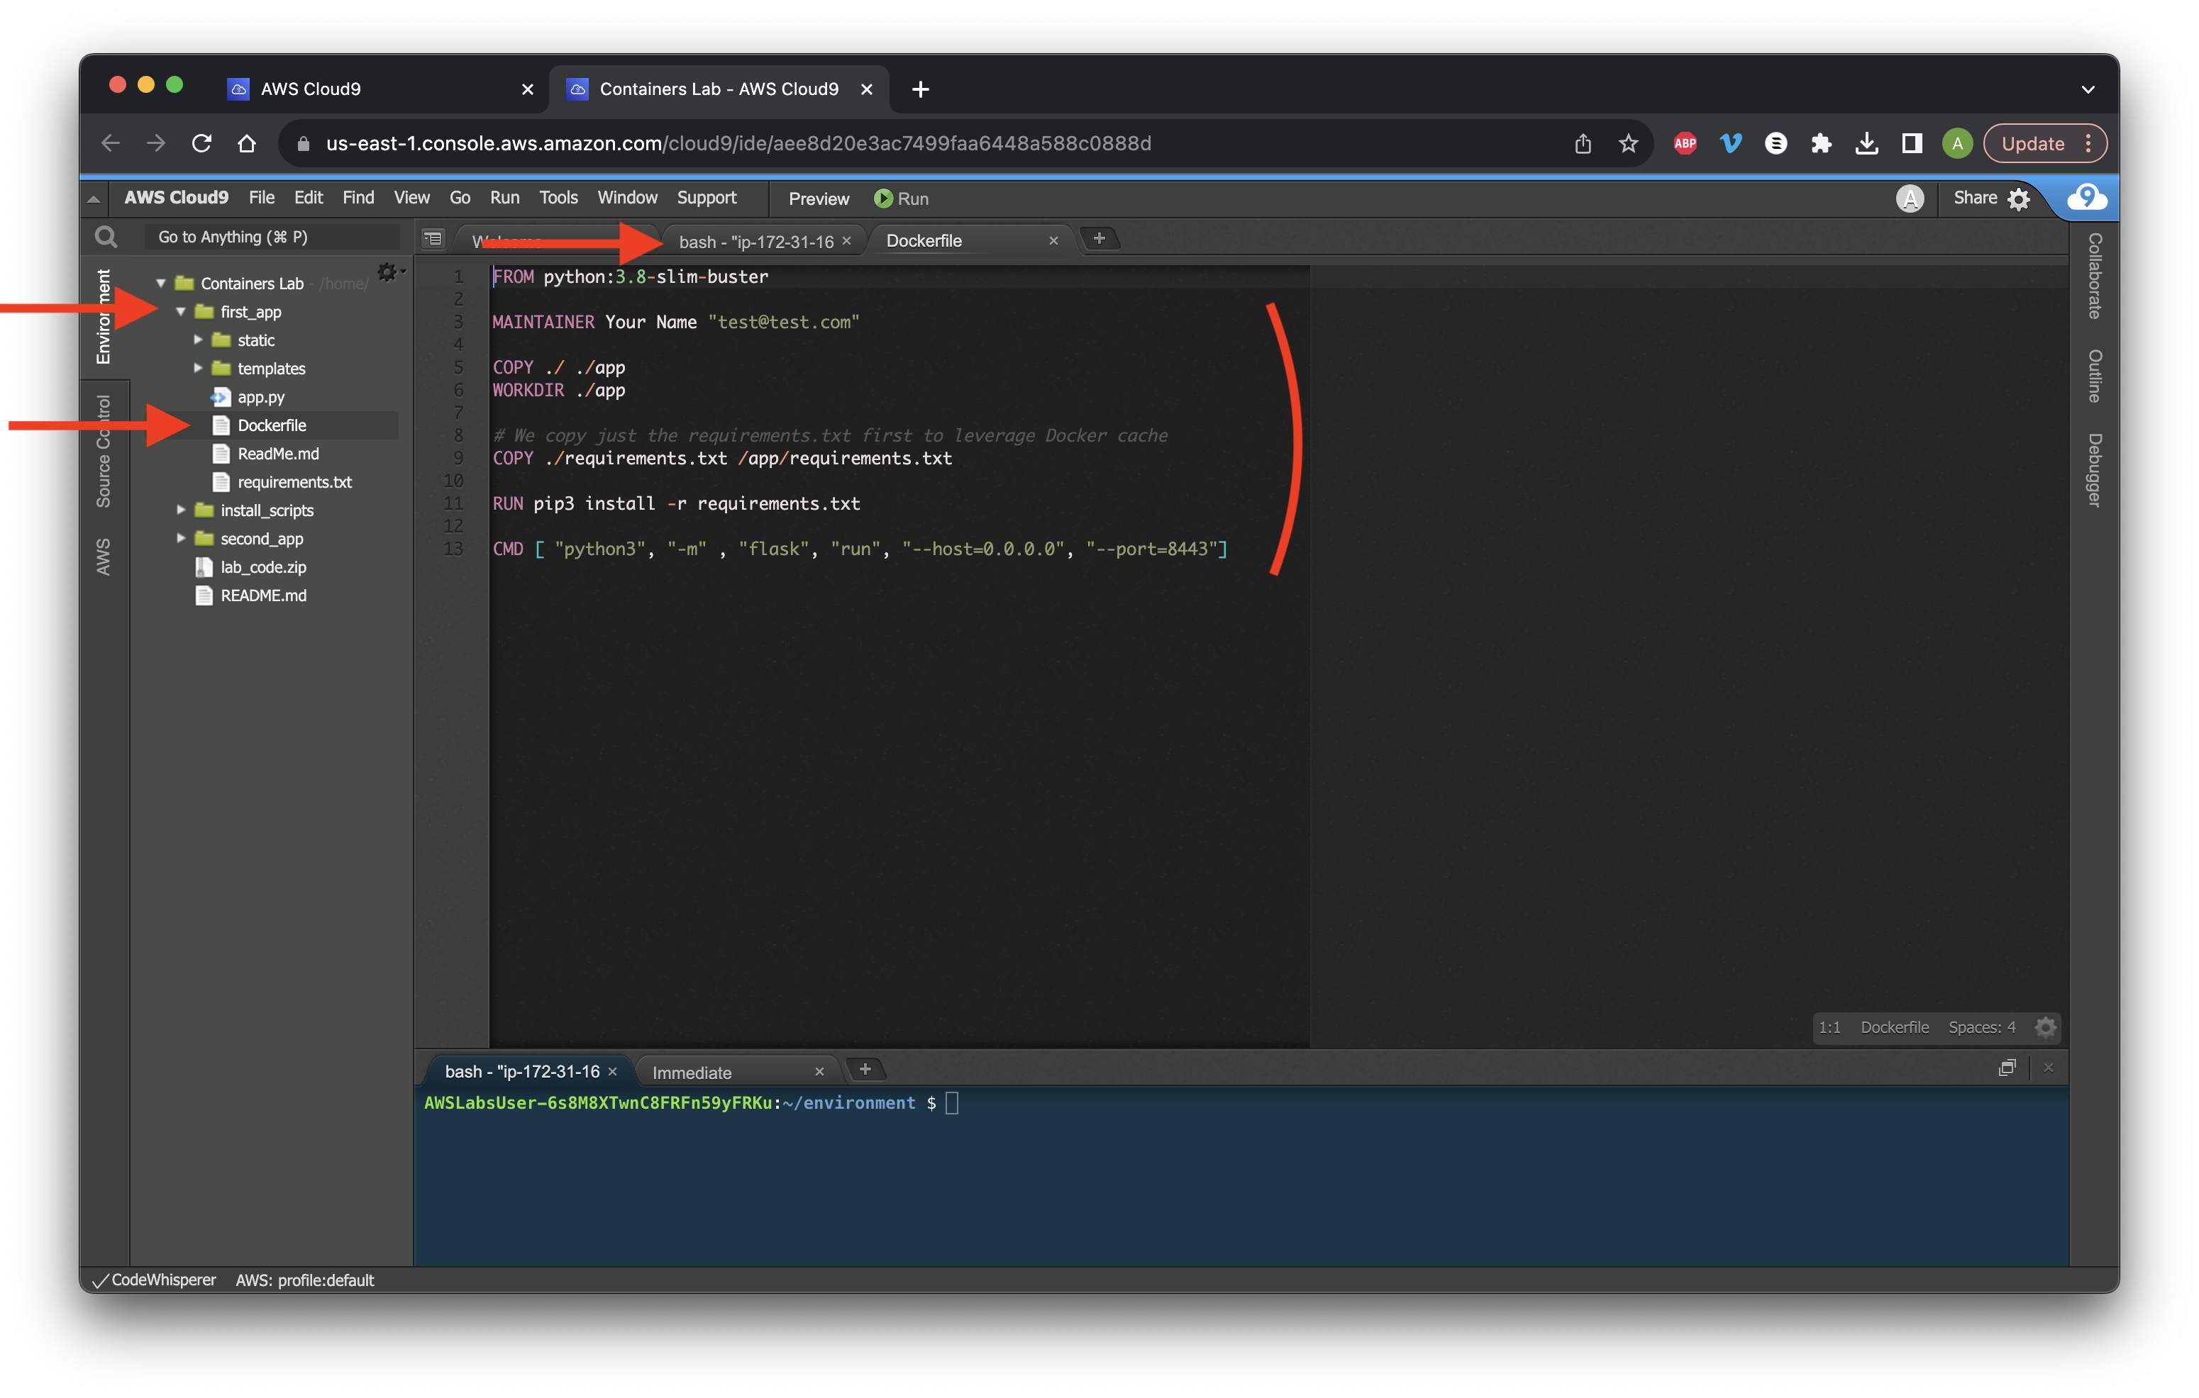This screenshot has height=1398, width=2199.
Task: Open the Edit menu
Action: 308,197
